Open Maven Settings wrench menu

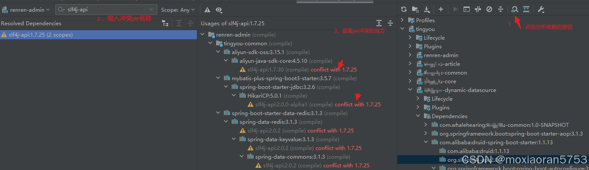tap(541, 9)
